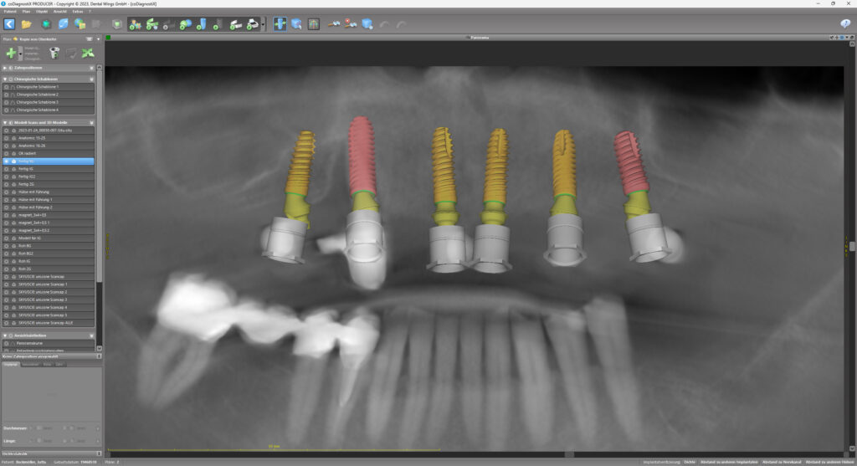Collapse the Chirurgische Schablonen section

pyautogui.click(x=7, y=79)
